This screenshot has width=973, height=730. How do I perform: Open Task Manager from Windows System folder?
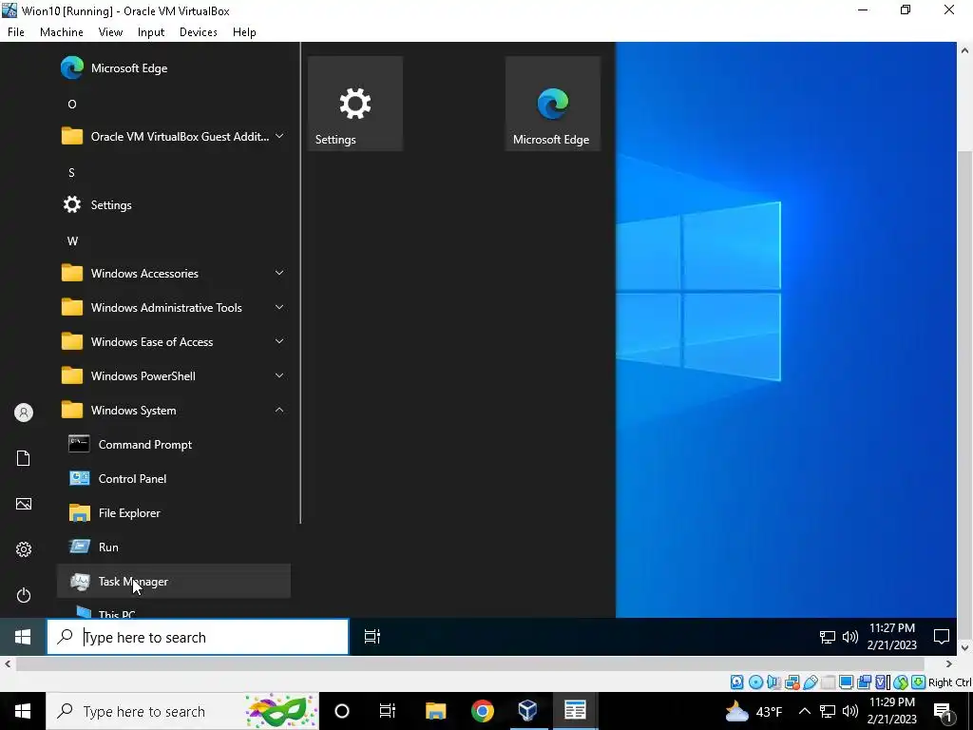click(174, 581)
